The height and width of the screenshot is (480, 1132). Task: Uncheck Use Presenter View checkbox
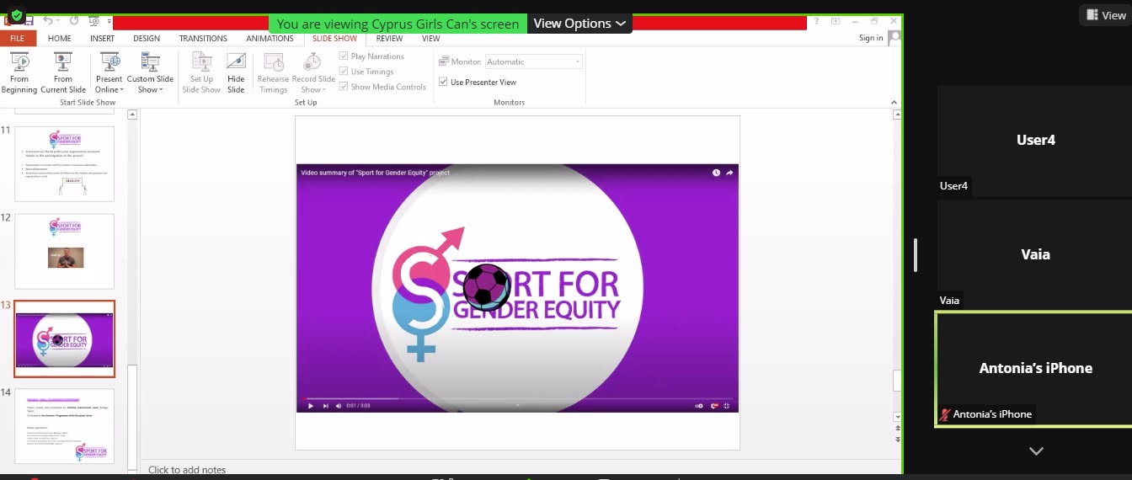tap(443, 83)
